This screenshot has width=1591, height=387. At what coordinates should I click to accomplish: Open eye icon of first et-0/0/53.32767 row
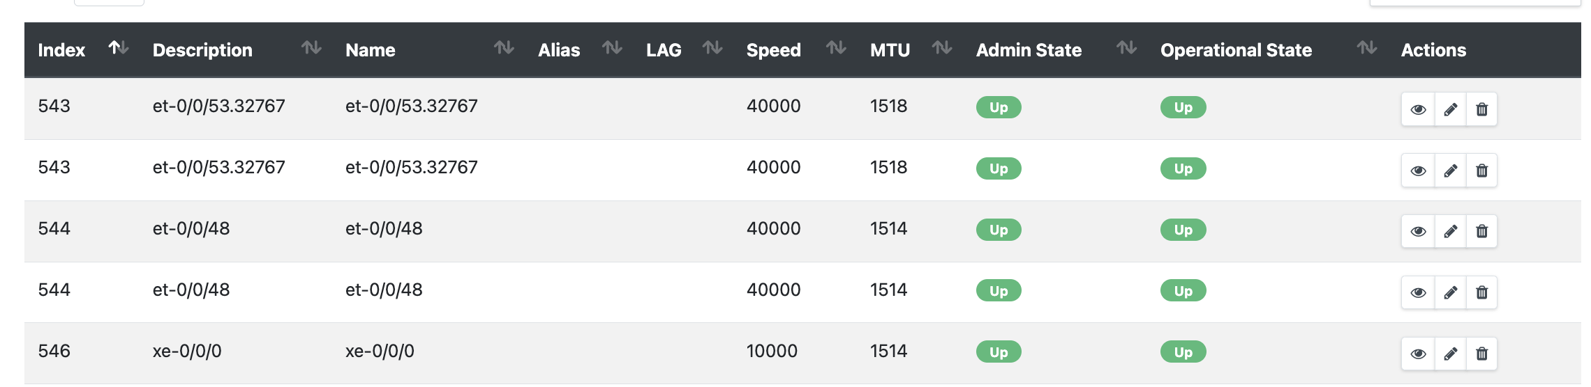point(1418,109)
